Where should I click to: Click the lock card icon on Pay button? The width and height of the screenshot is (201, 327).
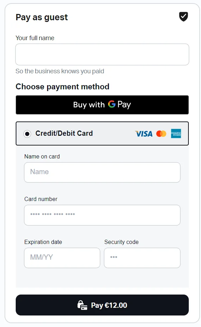tap(82, 305)
